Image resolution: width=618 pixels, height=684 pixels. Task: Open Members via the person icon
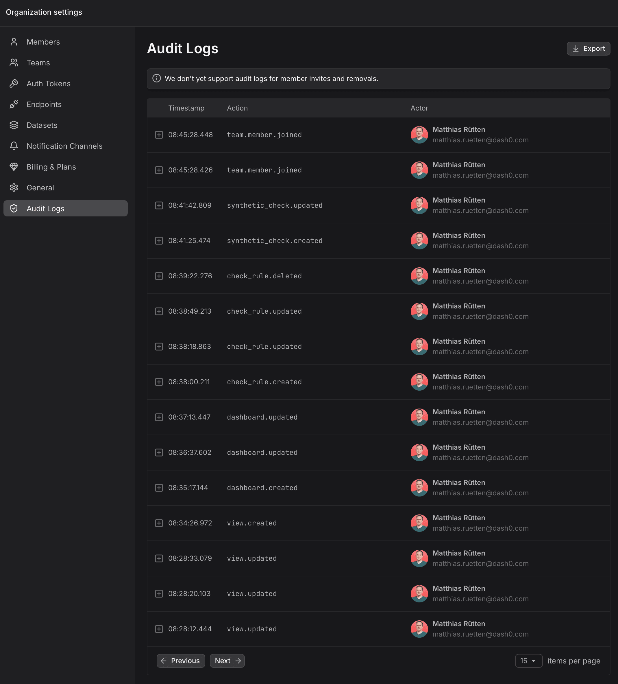tap(14, 42)
